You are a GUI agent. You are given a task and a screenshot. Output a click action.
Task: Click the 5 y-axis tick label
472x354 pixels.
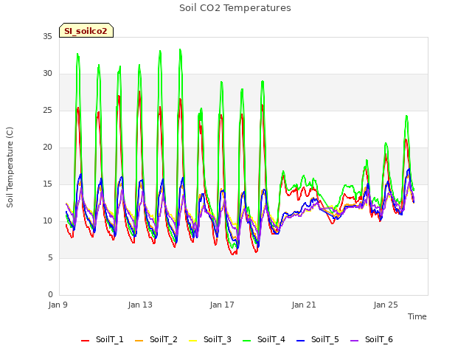click(50, 258)
